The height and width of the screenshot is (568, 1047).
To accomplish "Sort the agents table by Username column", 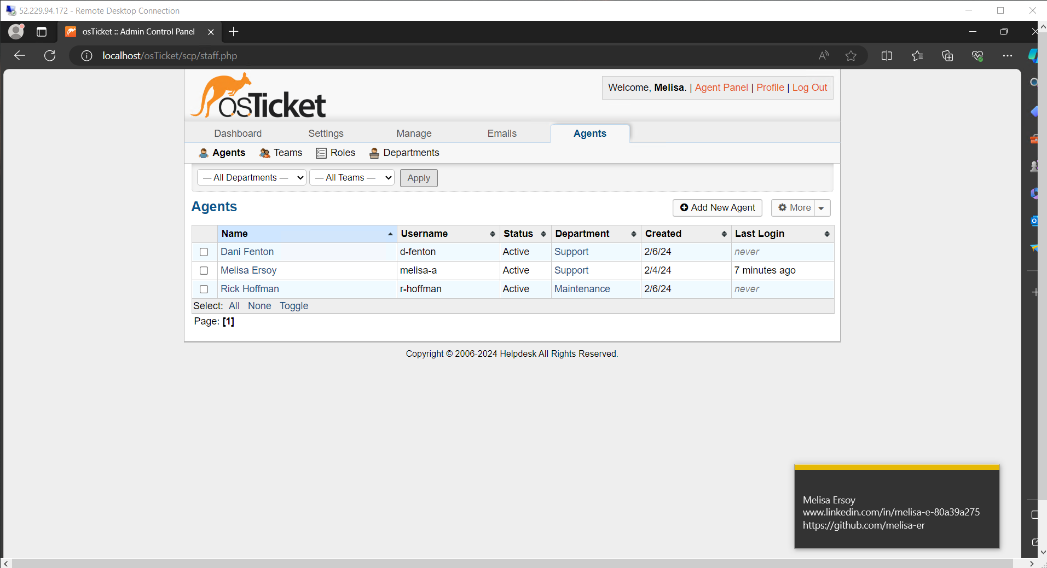I will (448, 234).
